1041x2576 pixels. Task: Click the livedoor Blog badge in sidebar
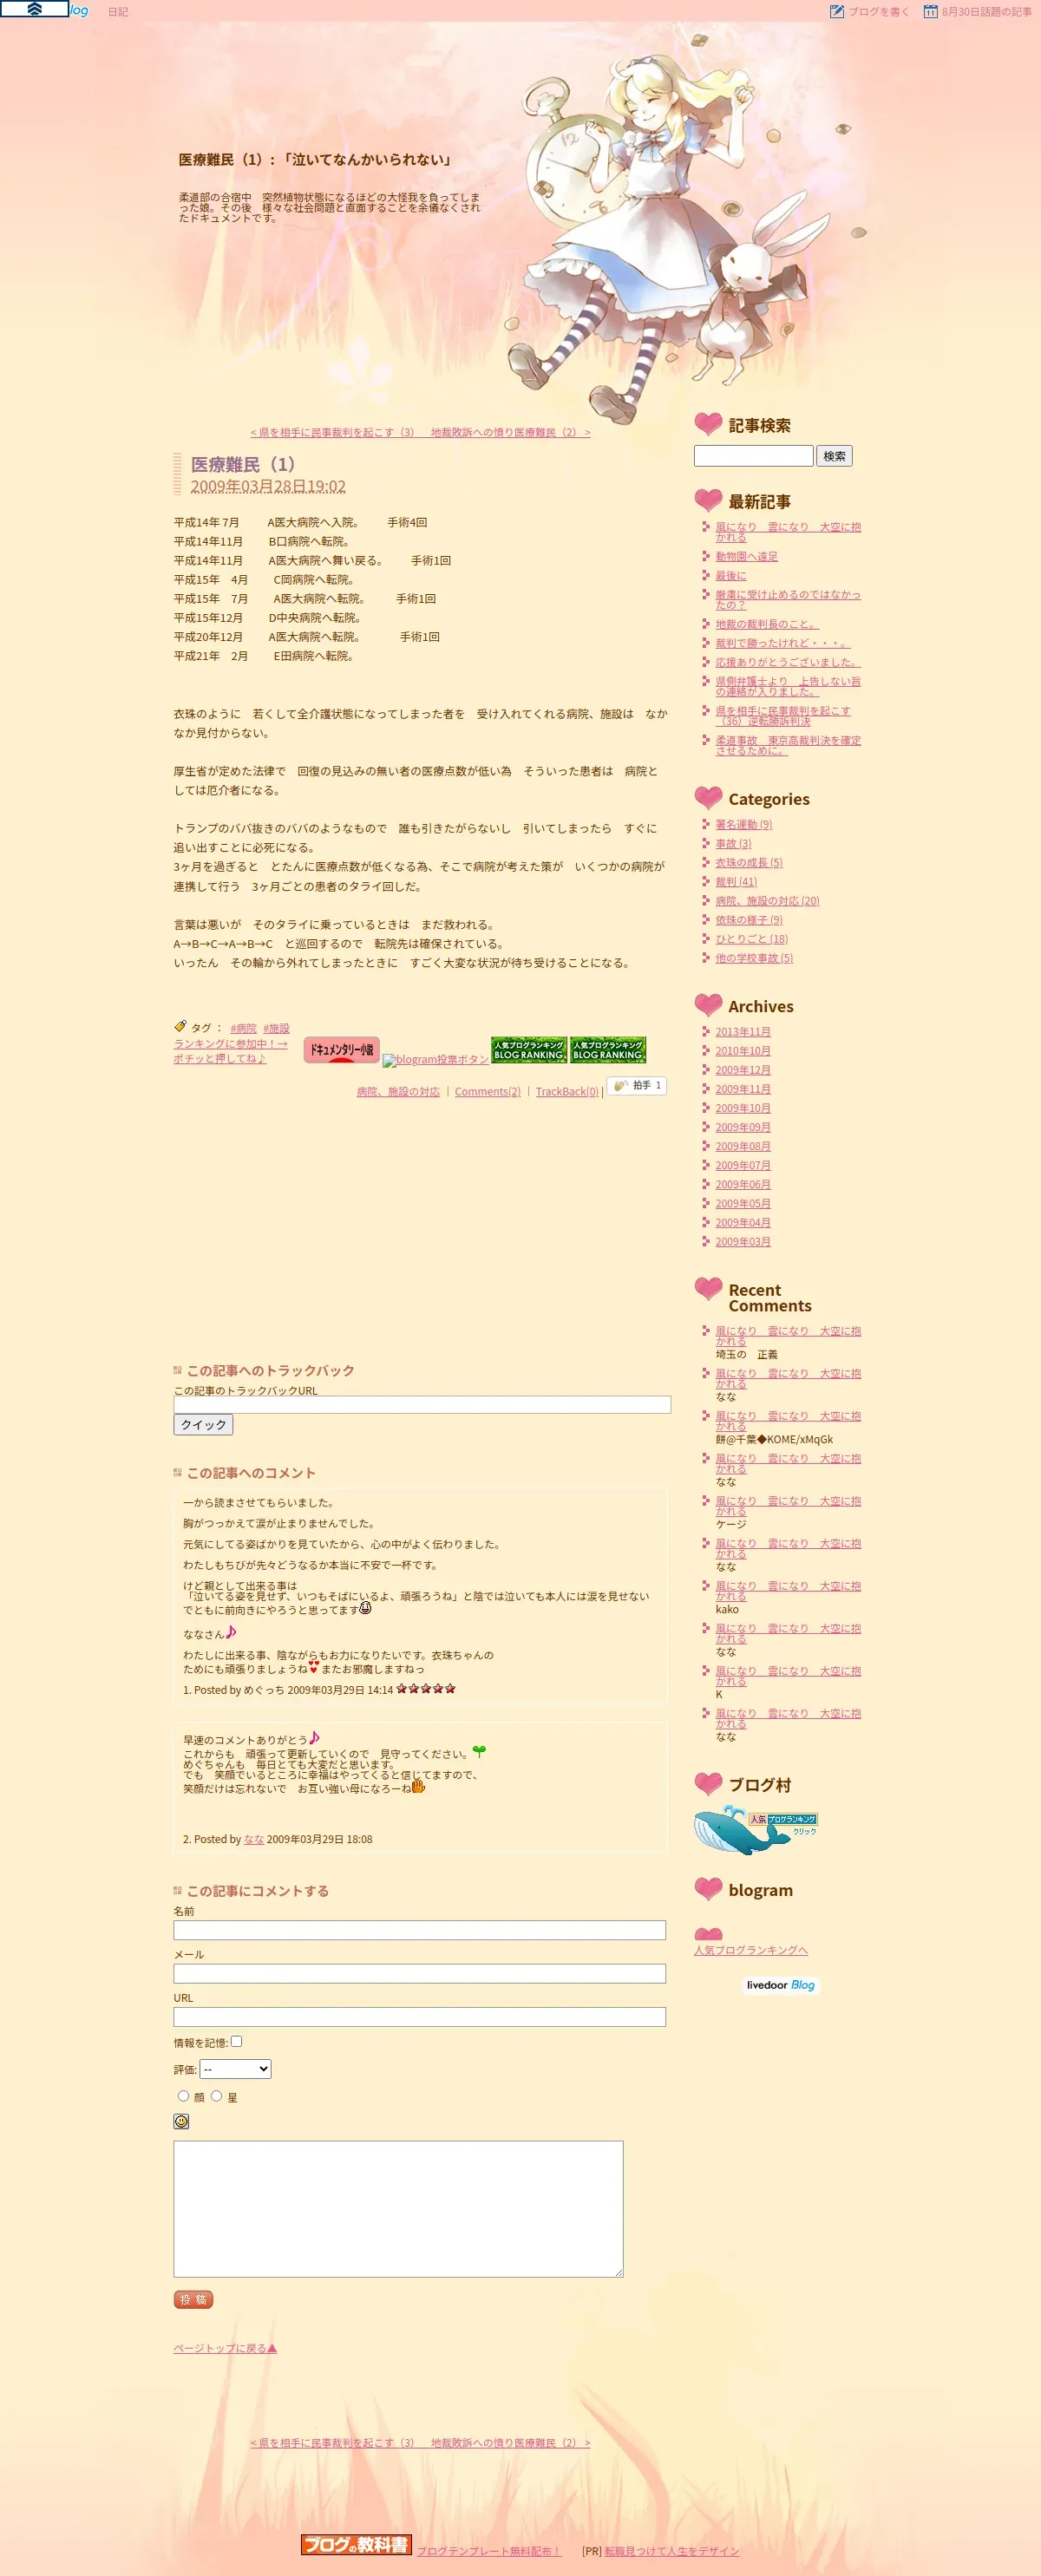click(x=781, y=1985)
